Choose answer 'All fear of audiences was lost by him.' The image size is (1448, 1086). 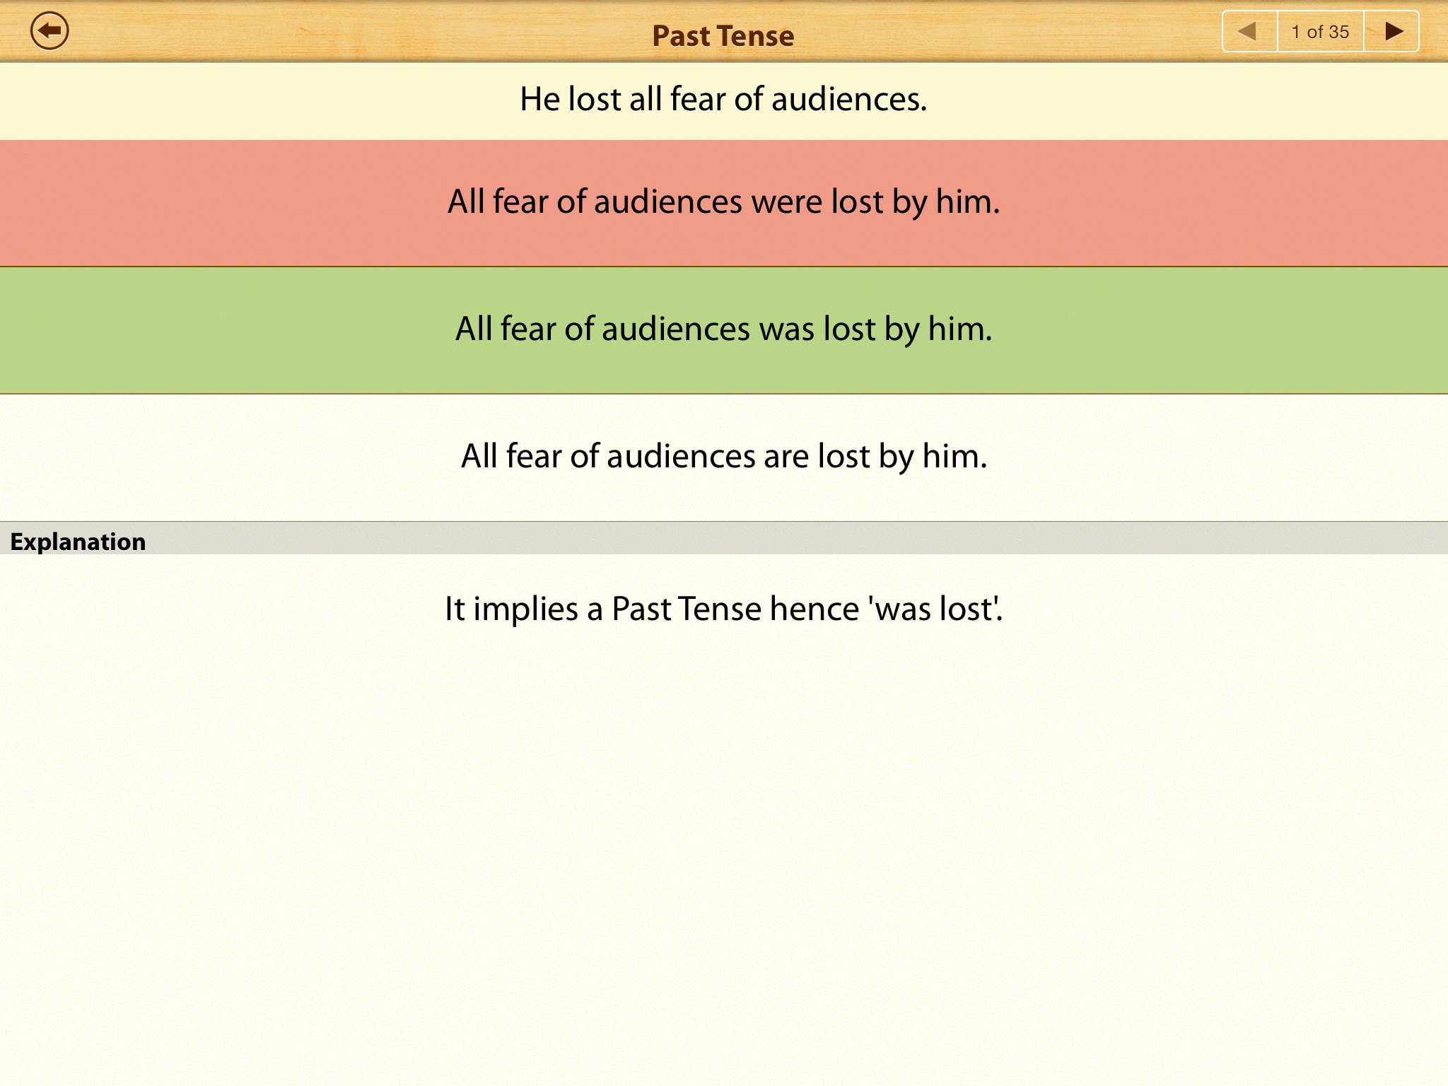click(723, 329)
